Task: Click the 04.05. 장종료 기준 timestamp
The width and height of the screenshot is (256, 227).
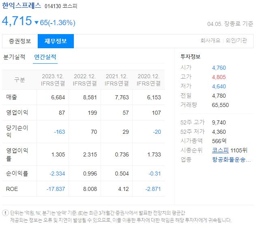Action: pos(230,24)
